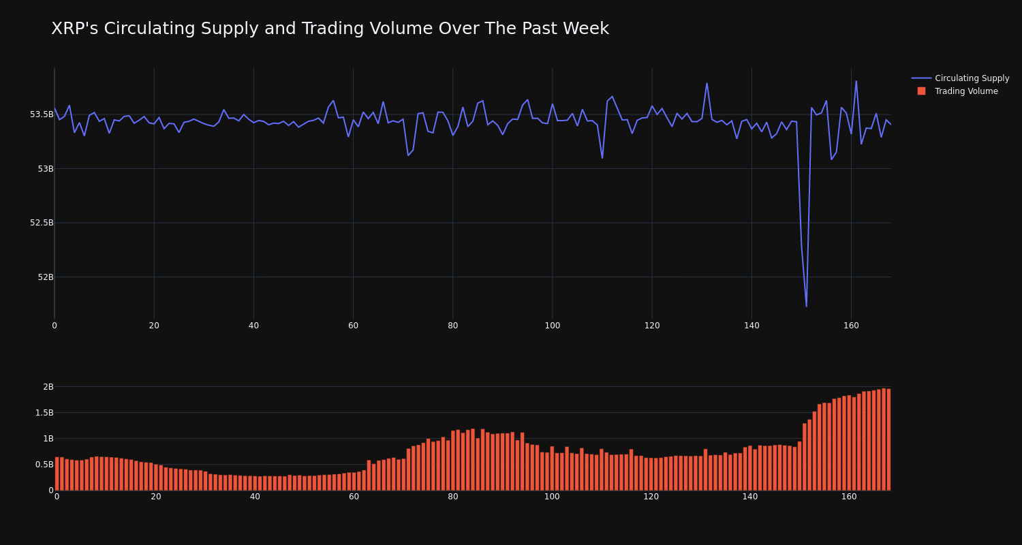Screen dimensions: 1022x545
Task: Click the 1B label on volume chart
Action: coord(48,439)
